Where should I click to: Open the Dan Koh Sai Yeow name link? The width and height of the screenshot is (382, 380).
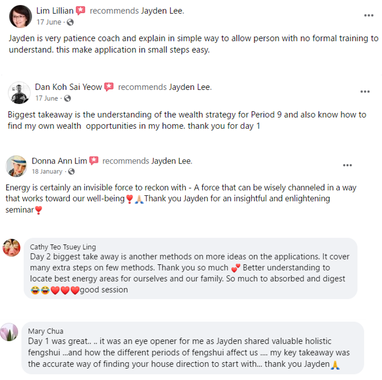coord(69,87)
